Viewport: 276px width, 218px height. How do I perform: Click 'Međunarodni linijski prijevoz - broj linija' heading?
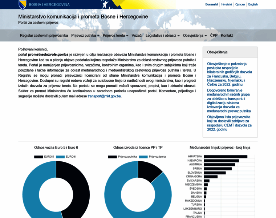220,148
